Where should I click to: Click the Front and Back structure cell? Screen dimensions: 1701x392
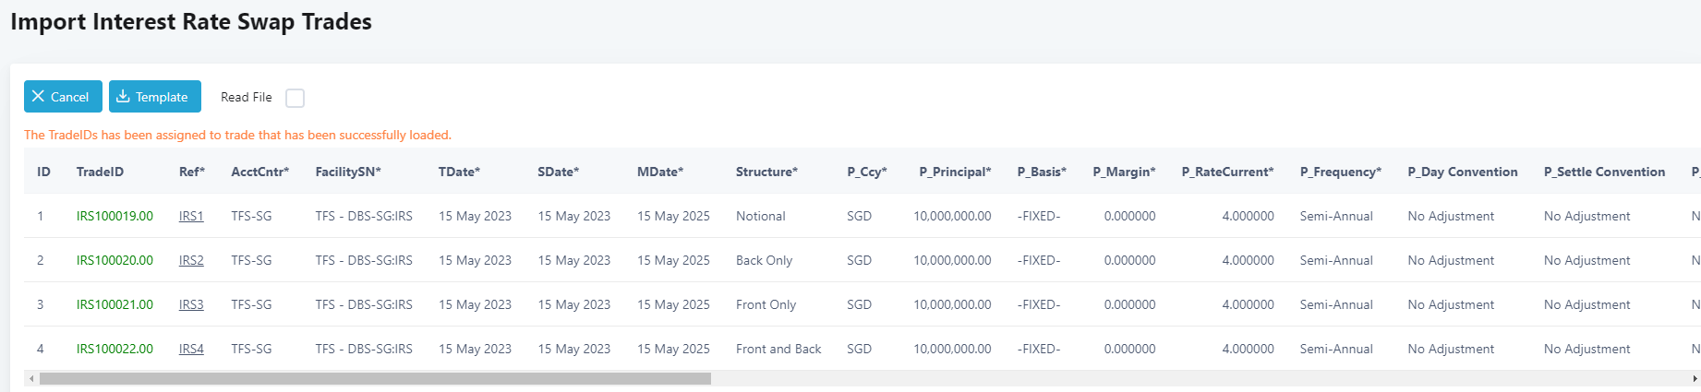point(778,349)
